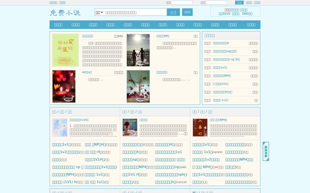Open the title ending in NPH beside dark red cover
310x193 pixels.
tap(218, 120)
